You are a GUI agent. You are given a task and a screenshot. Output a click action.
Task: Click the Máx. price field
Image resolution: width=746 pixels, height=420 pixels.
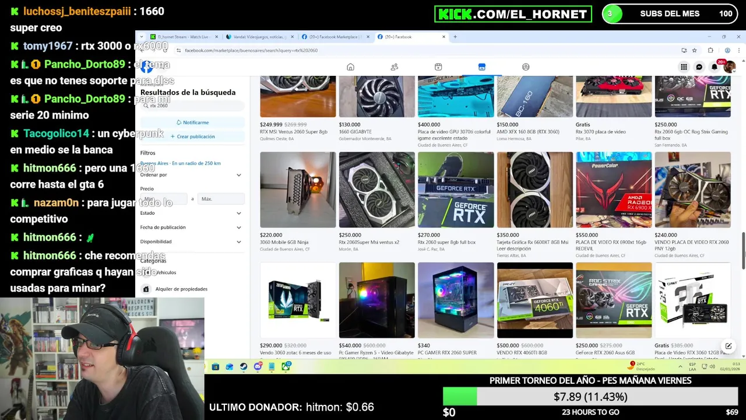(221, 199)
